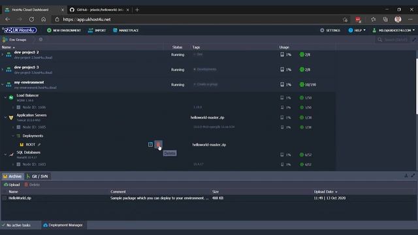Switch to the Archive tab
Image resolution: width=418 pixels, height=235 pixels.
click(x=12, y=176)
